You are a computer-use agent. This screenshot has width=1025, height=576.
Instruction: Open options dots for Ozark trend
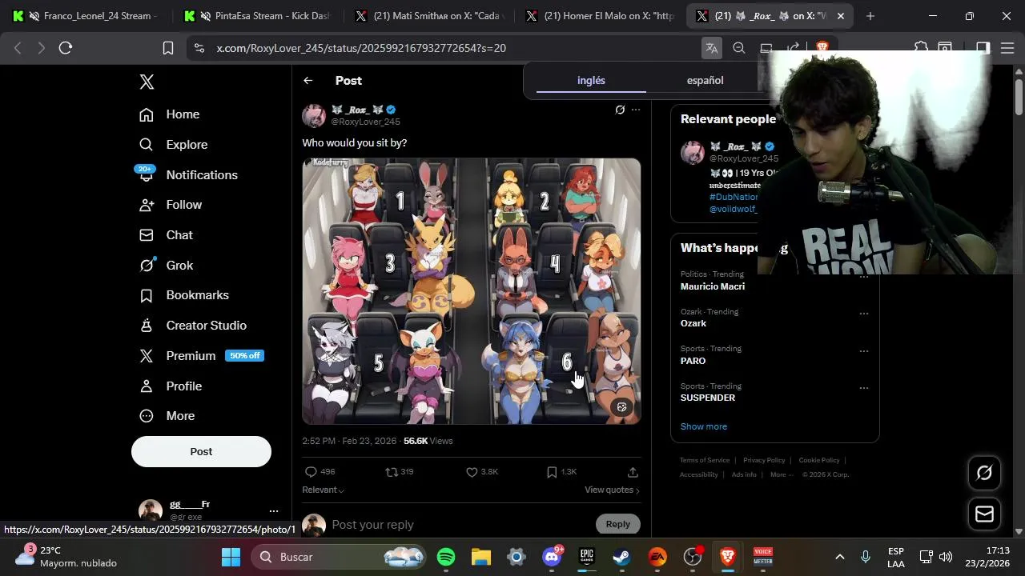[x=864, y=314]
